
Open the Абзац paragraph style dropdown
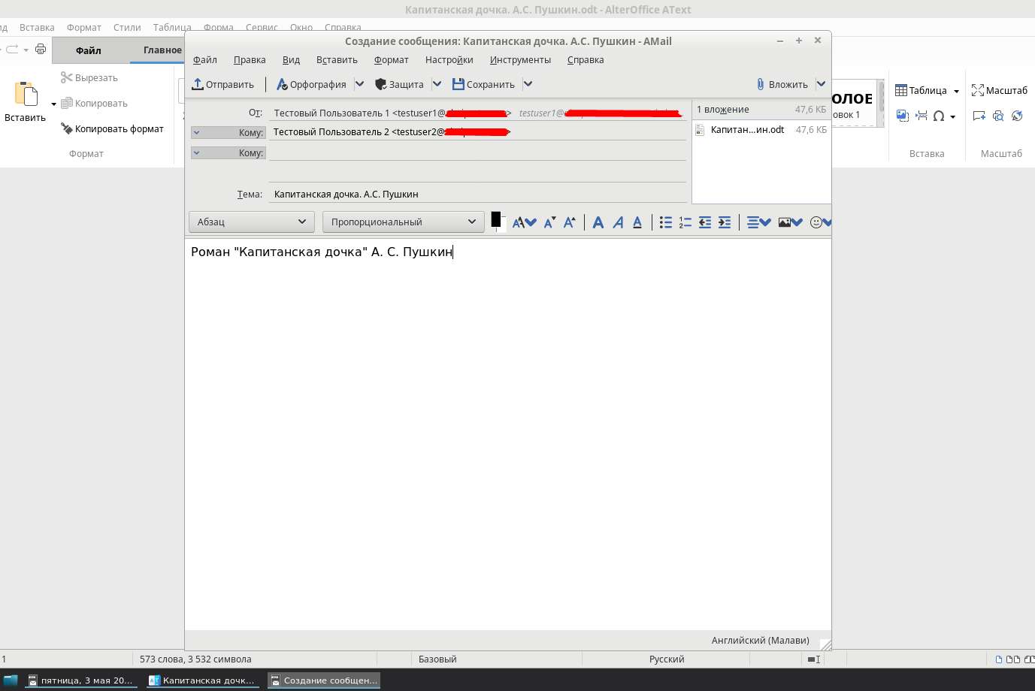click(x=251, y=222)
